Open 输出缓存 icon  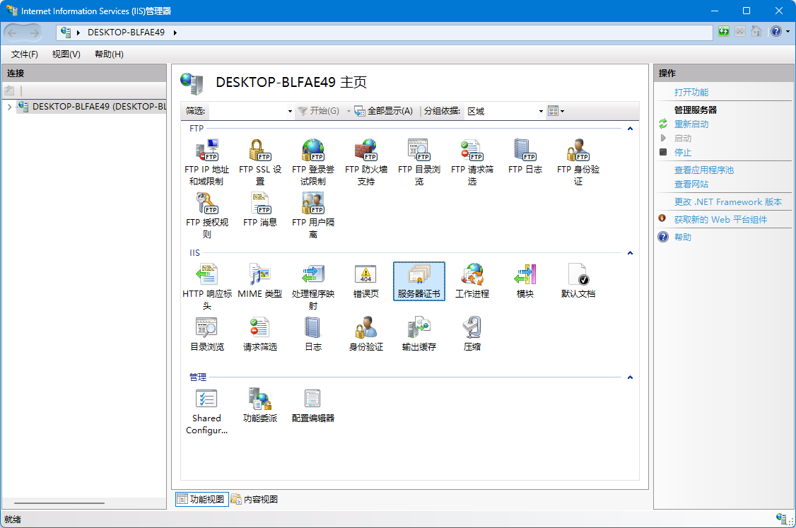pyautogui.click(x=419, y=334)
